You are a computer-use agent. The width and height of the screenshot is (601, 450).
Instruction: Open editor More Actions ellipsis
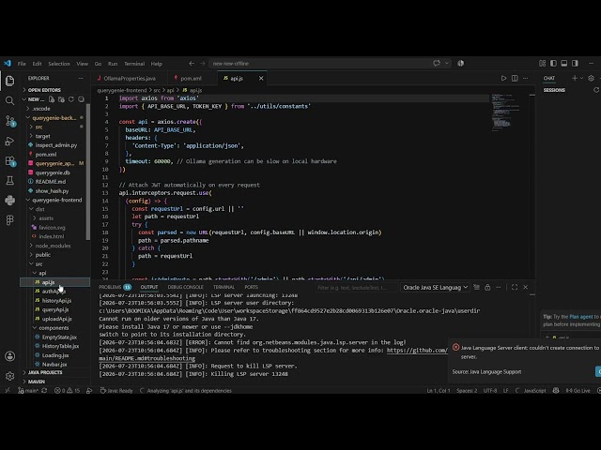pos(526,78)
